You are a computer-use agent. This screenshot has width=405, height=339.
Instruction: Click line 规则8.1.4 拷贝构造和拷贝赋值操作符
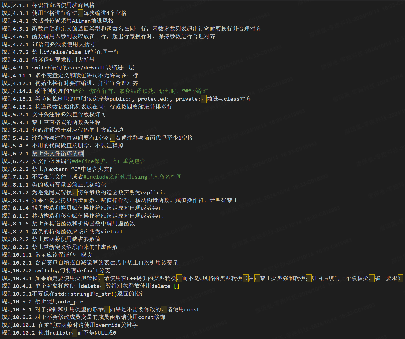[82, 208]
